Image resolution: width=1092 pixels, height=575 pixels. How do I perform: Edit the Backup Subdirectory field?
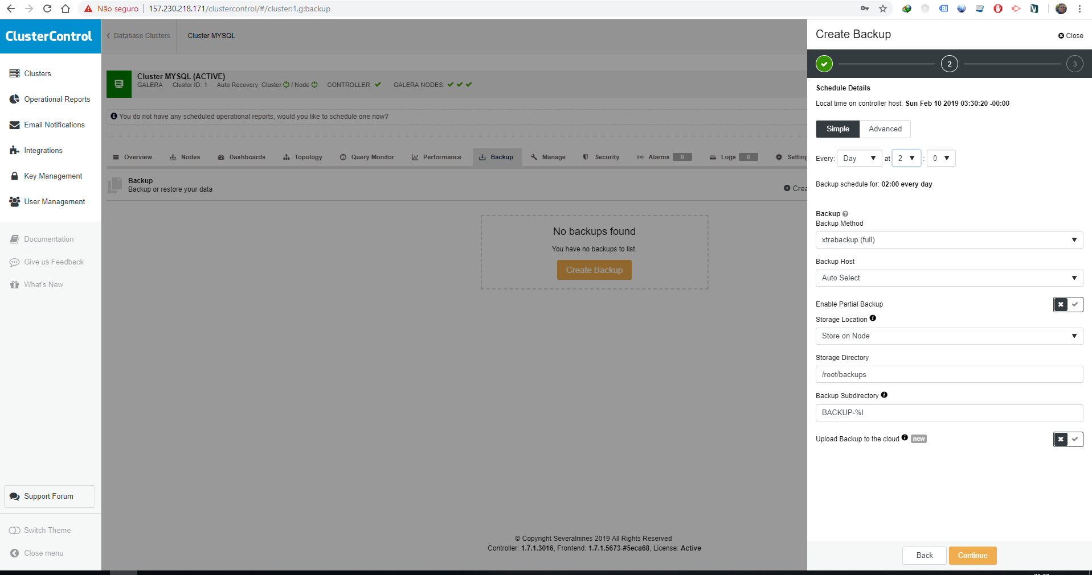click(x=948, y=413)
